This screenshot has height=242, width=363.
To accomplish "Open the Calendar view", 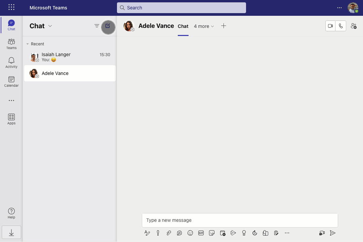I will [x=11, y=82].
